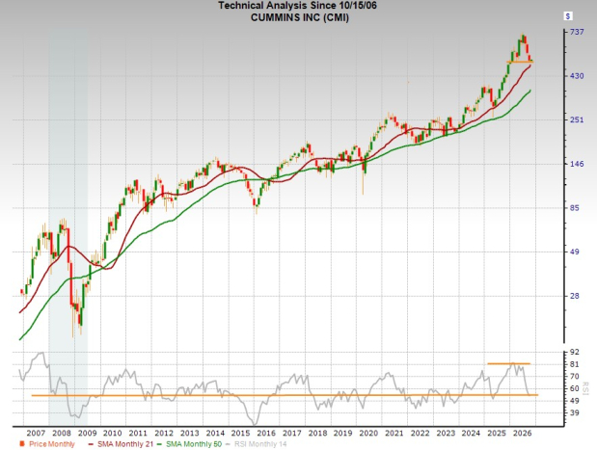Select the 2026 year axis label
The image size is (597, 450).
pyautogui.click(x=523, y=434)
